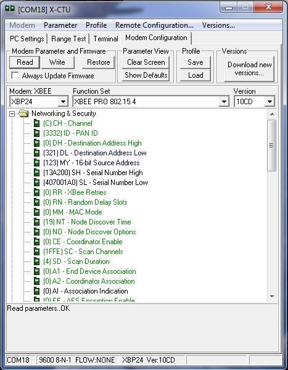The height and width of the screenshot is (370, 288).
Task: Click the icon beside DL - Destination Address Low
Action: (x=36, y=153)
